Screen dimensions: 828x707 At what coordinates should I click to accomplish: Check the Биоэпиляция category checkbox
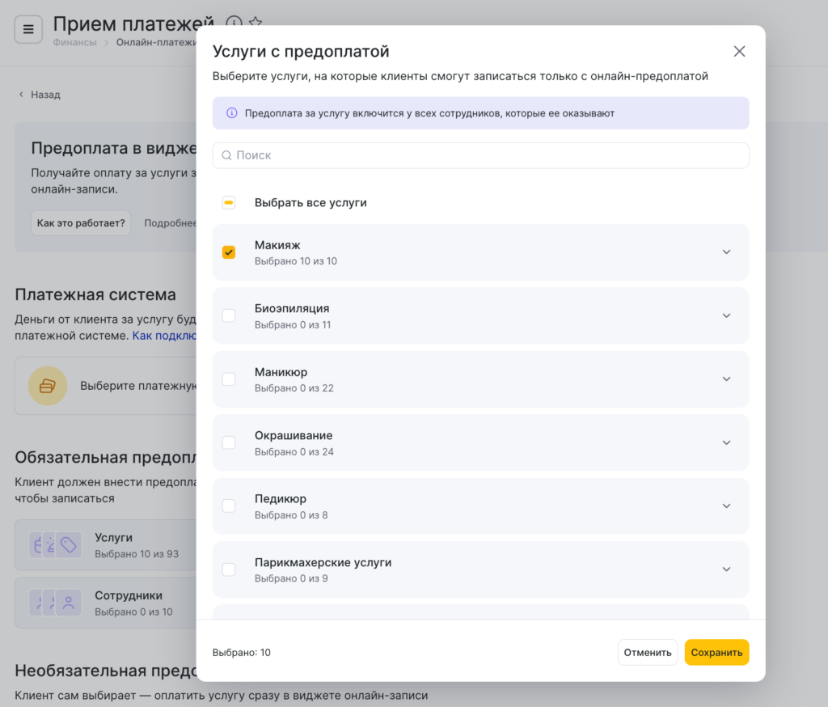(229, 315)
